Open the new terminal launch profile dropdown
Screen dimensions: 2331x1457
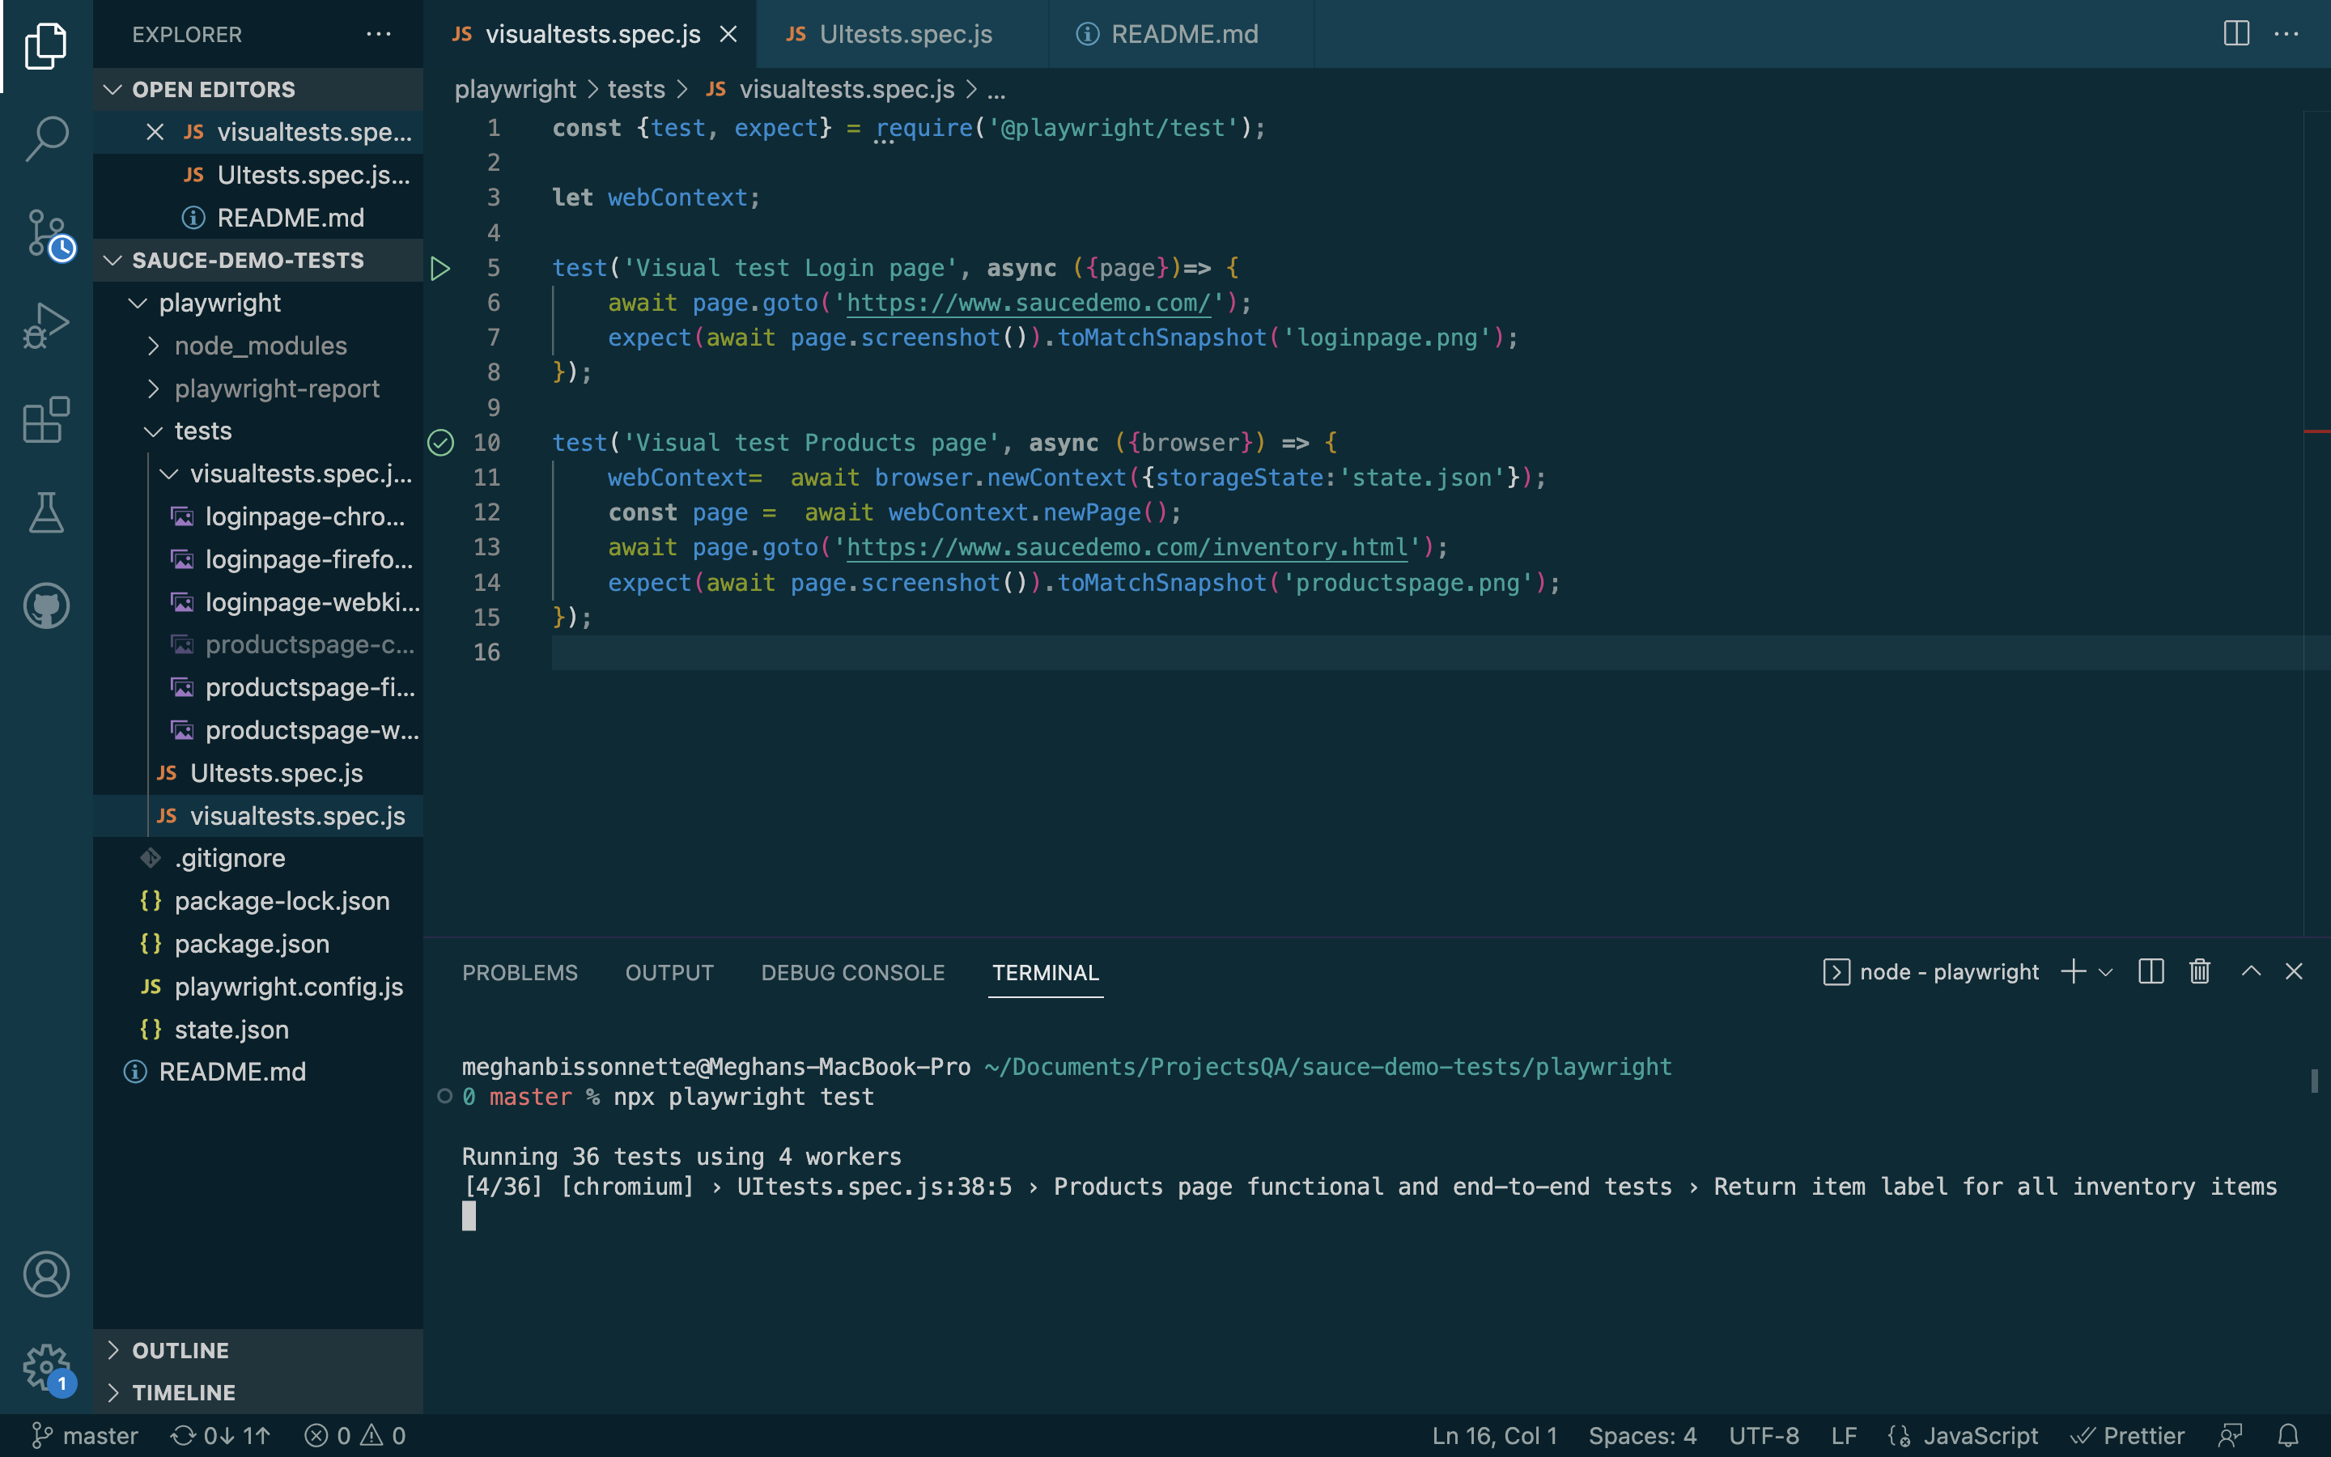[2106, 972]
